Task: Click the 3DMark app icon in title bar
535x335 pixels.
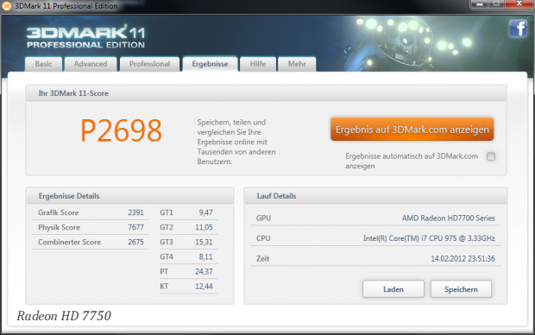Action: pos(6,6)
